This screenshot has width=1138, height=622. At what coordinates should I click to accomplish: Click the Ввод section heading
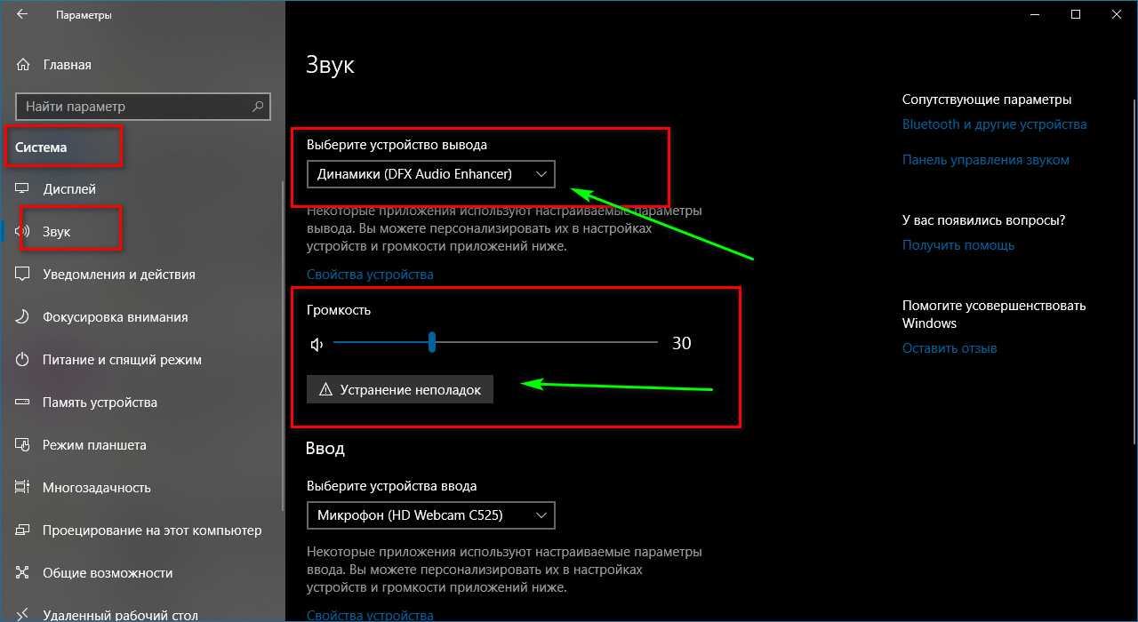[325, 448]
